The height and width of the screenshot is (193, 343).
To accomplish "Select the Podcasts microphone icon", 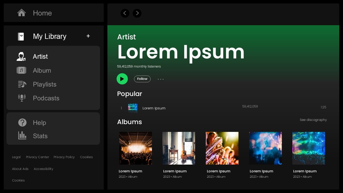I will pos(22,98).
